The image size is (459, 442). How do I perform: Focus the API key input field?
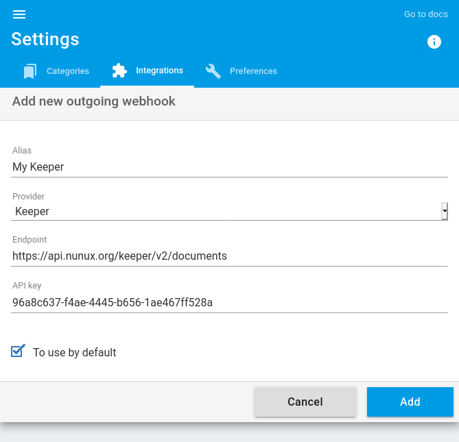point(229,303)
